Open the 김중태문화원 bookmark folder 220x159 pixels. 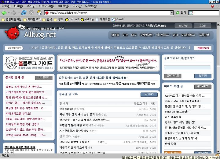11,19
